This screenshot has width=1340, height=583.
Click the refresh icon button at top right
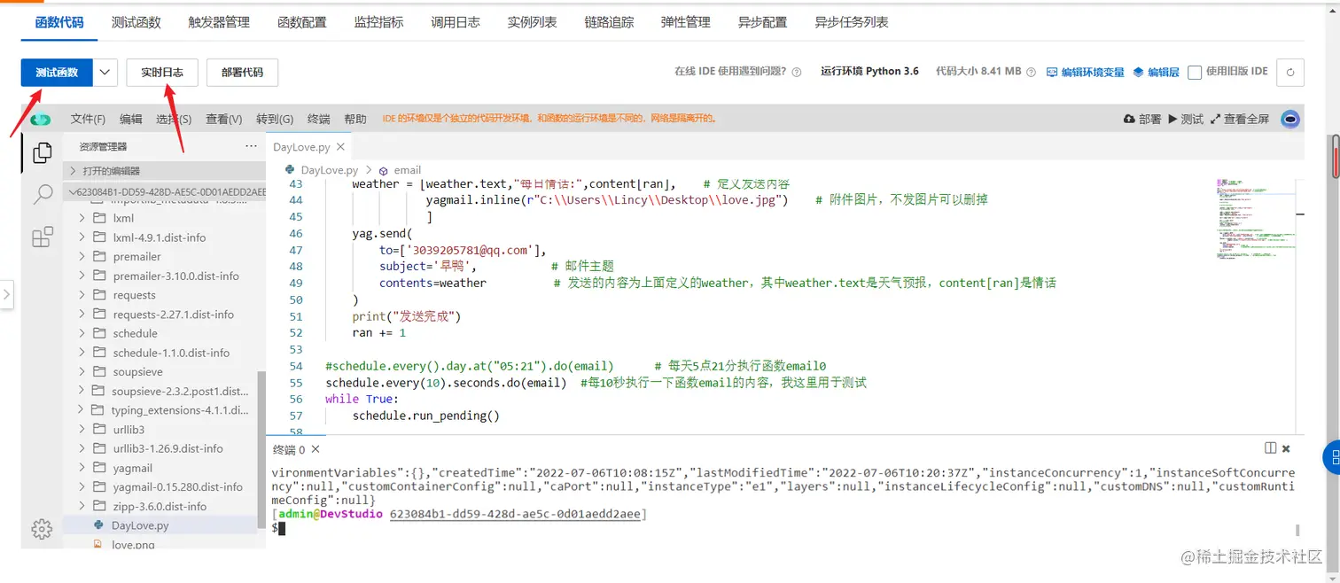pyautogui.click(x=1290, y=73)
